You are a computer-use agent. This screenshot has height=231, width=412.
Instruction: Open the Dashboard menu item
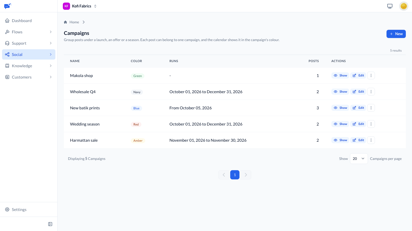[x=29, y=21]
